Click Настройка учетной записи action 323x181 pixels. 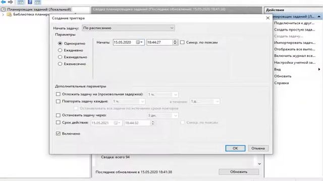[x=295, y=62]
